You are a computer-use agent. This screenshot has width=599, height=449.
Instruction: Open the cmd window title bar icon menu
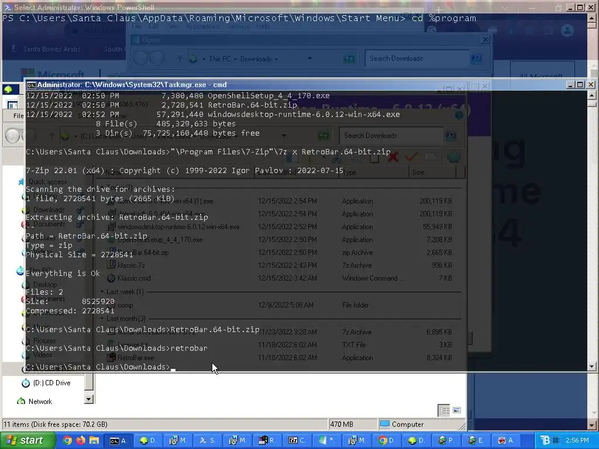coord(32,85)
